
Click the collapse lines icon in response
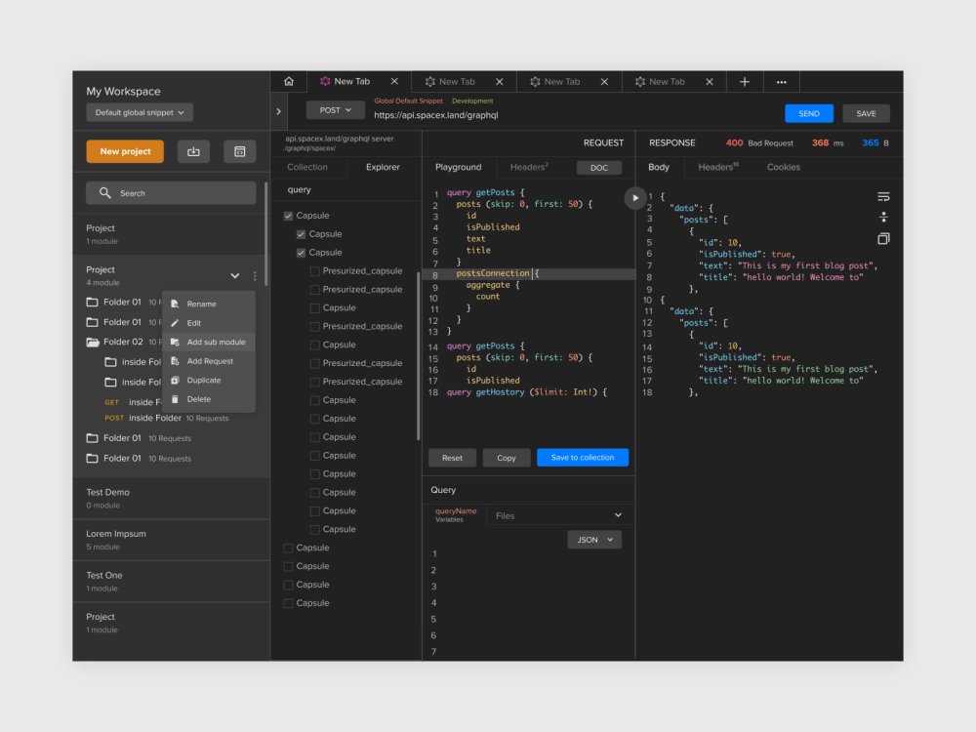(x=883, y=218)
